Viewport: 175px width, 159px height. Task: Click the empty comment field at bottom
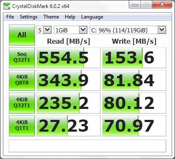pos(87,146)
